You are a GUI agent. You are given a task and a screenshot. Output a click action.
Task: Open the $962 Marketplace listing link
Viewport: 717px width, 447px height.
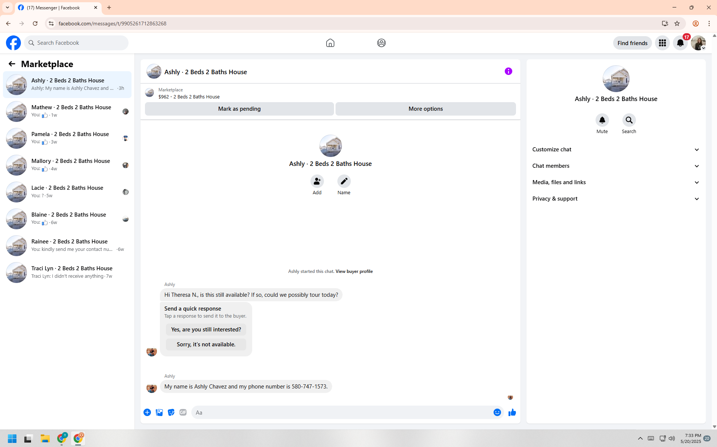pyautogui.click(x=189, y=97)
